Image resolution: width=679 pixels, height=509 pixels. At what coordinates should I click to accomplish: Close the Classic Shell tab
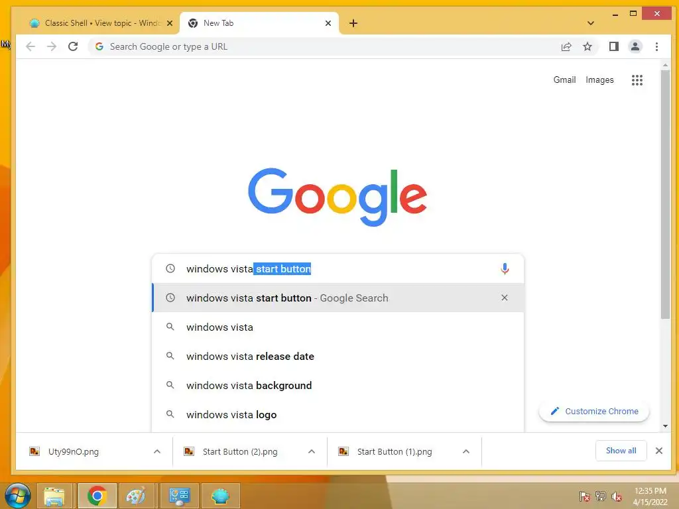click(x=170, y=23)
